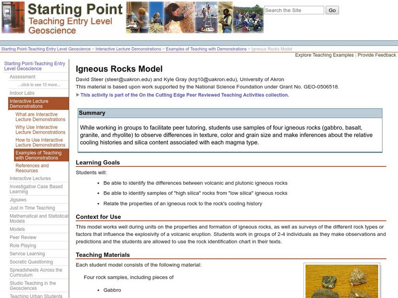This screenshot has width=398, height=298.
Task: Select Service Learning in the sidebar
Action: point(27,254)
